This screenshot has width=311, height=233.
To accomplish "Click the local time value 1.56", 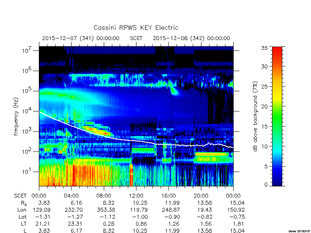I will pyautogui.click(x=206, y=224).
